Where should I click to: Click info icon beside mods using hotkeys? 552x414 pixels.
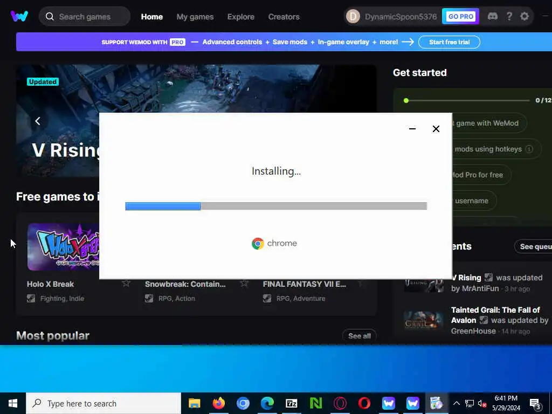529,149
